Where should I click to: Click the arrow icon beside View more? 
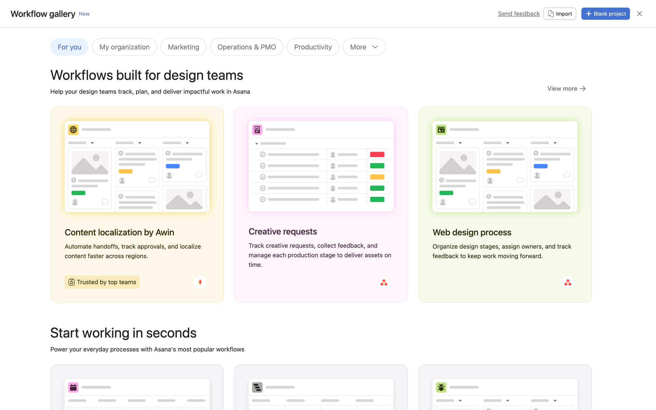(x=583, y=88)
